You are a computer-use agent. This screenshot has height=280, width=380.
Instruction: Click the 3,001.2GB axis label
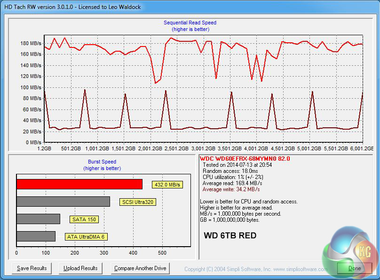click(x=203, y=148)
